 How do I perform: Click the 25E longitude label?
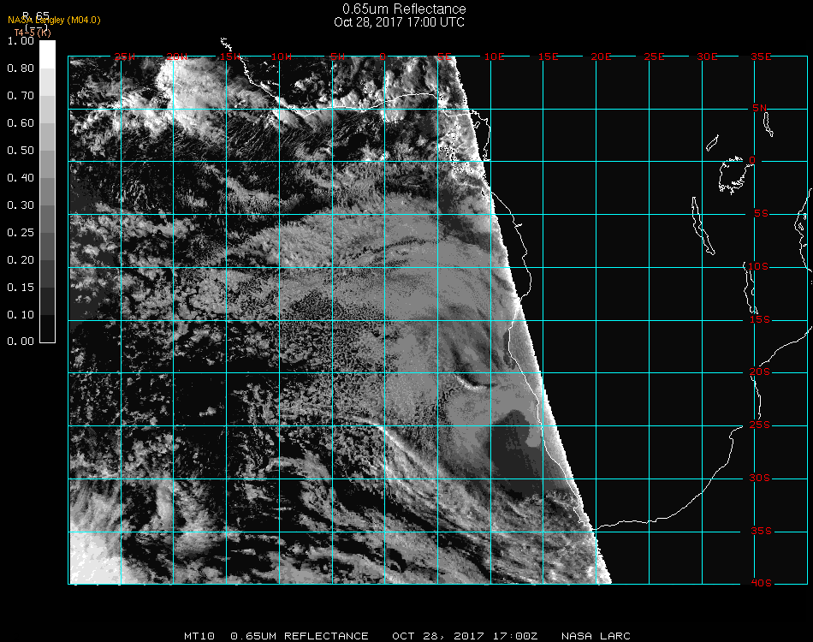tap(654, 56)
